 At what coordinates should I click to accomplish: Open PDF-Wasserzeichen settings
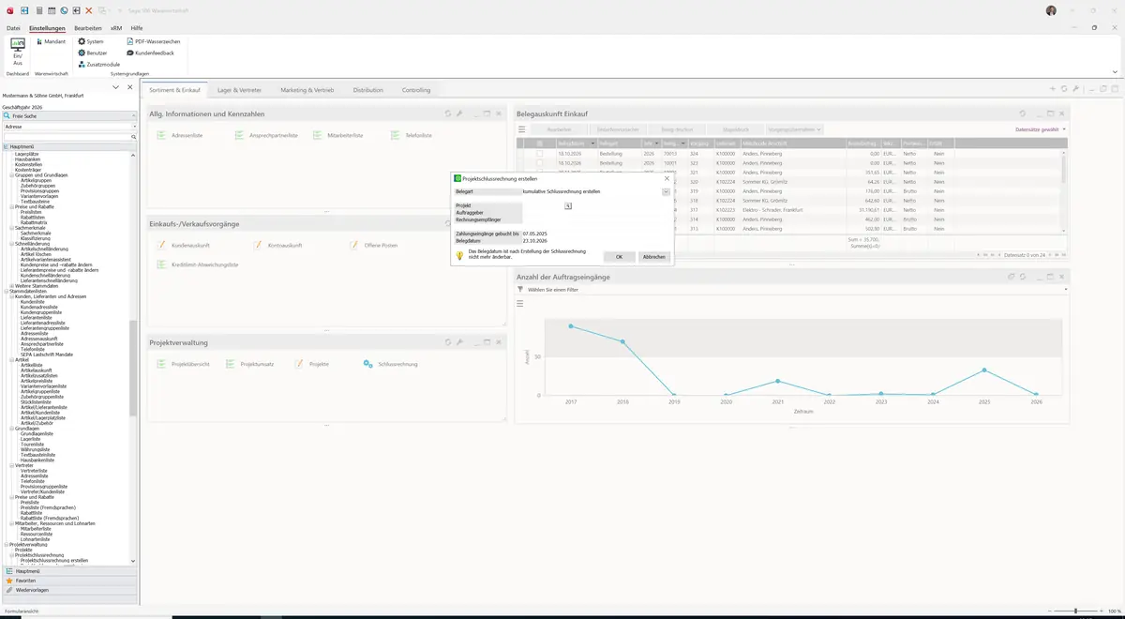pyautogui.click(x=154, y=41)
